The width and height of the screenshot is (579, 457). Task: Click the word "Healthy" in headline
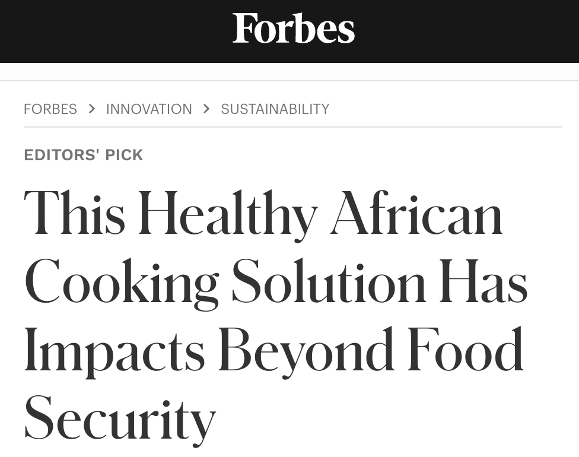228,214
